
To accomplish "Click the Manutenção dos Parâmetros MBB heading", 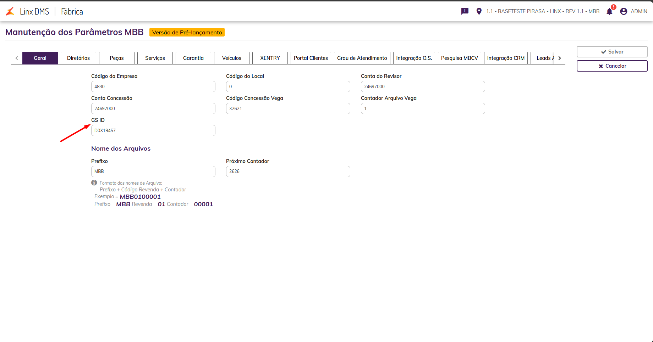I will coord(75,32).
